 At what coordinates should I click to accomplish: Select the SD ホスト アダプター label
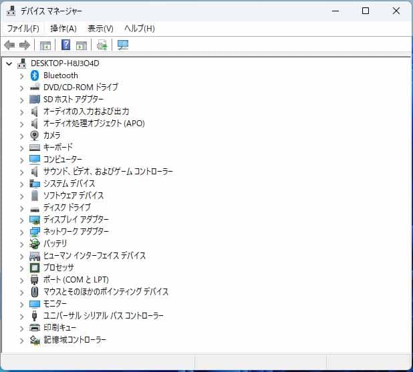pos(74,100)
